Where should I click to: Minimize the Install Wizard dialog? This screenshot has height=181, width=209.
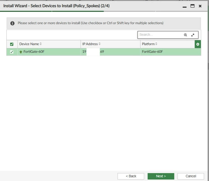click(x=185, y=7)
